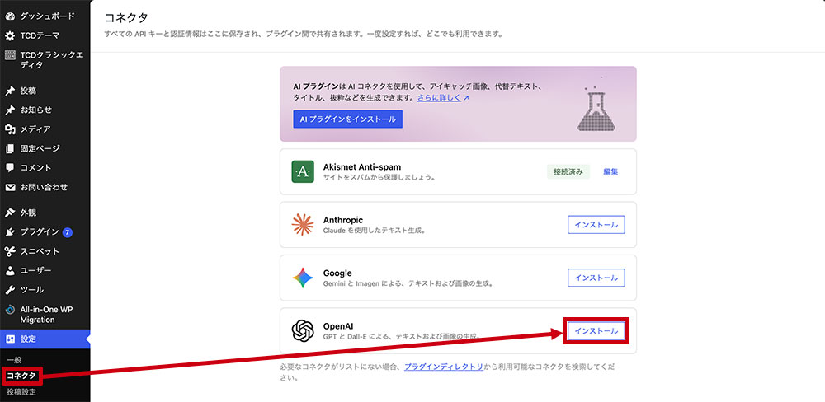Click the お問い合わせ envelope icon
The width and height of the screenshot is (825, 402).
tap(9, 187)
